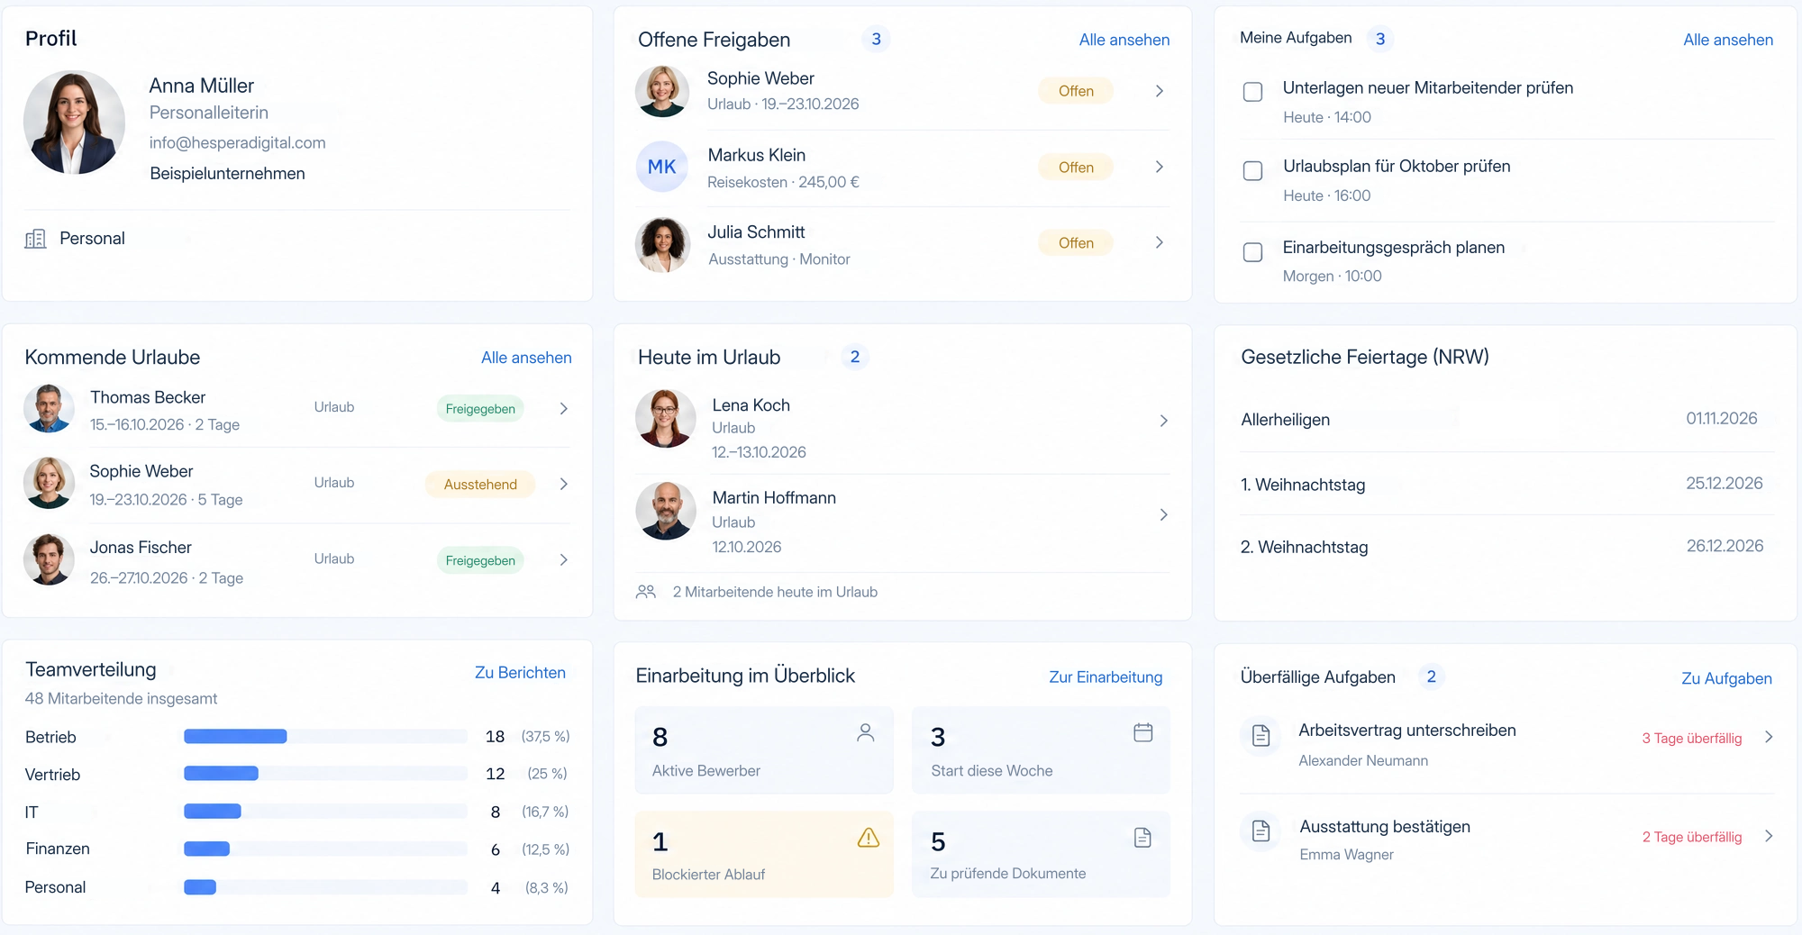This screenshot has height=935, width=1802.
Task: Click the calendar icon on Start diese Woche card
Action: click(1142, 732)
